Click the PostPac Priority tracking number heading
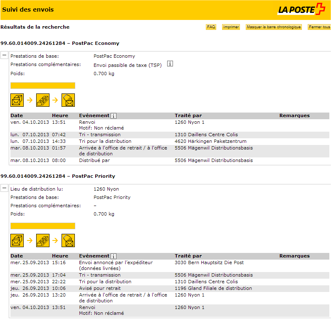The height and width of the screenshot is (336, 331). [x=58, y=176]
